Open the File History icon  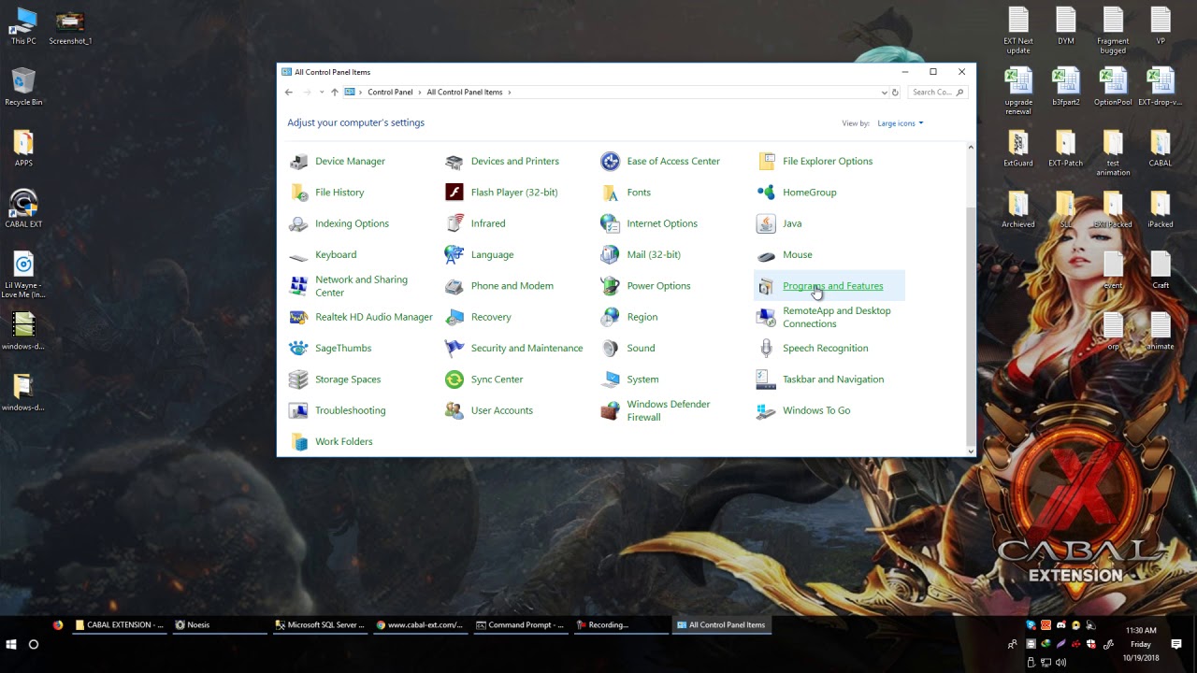point(299,193)
